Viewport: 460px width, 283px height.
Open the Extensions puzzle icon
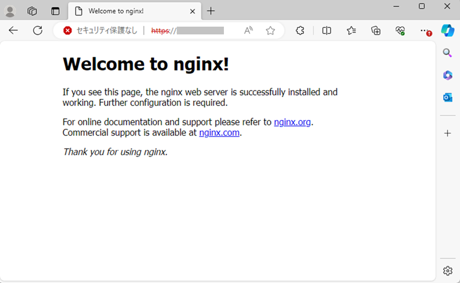[300, 31]
